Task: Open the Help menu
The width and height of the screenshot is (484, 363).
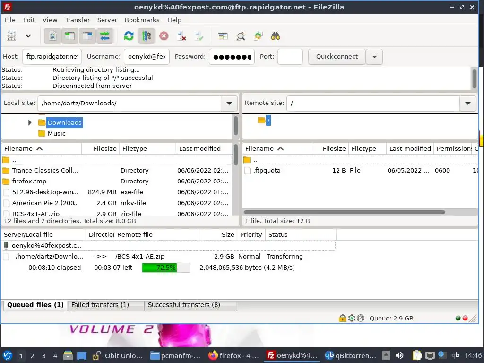Action: coord(174,20)
